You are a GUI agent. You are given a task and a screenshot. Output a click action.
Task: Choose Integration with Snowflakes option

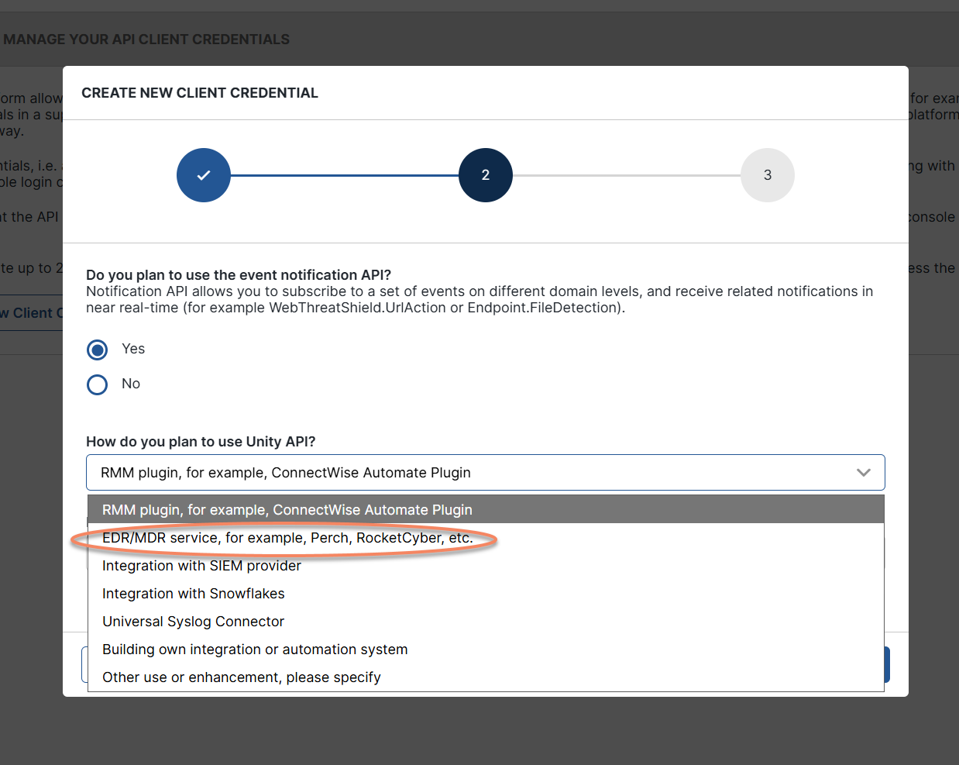[x=486, y=594]
